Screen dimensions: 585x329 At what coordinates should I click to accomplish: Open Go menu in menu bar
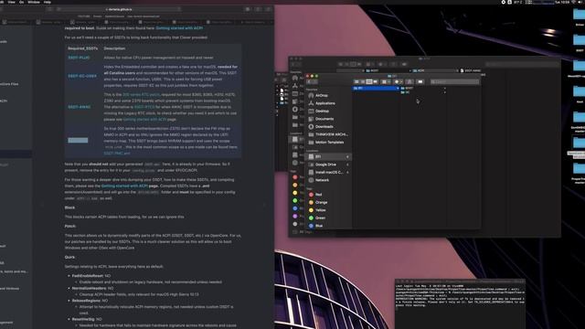[x=21, y=2]
